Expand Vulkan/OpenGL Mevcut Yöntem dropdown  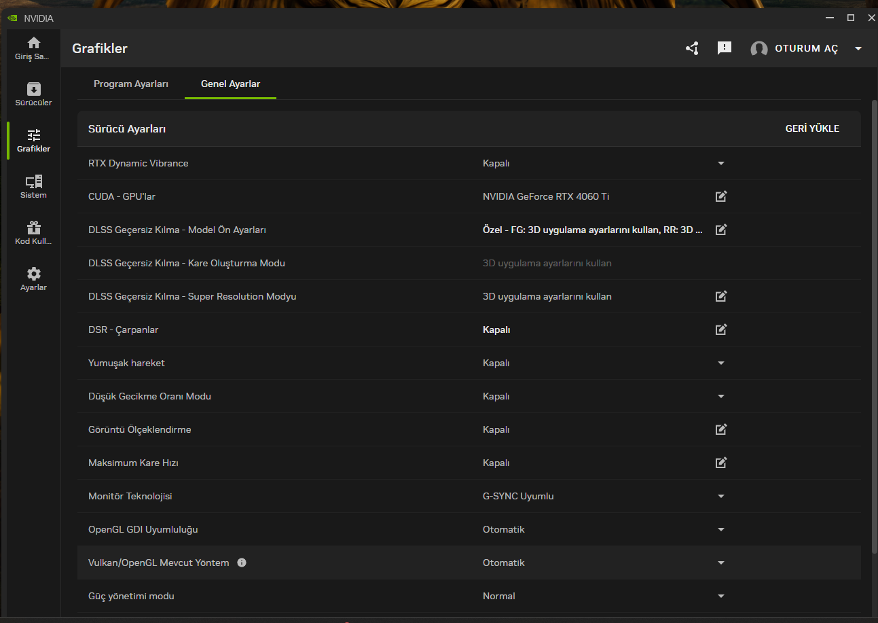coord(721,563)
